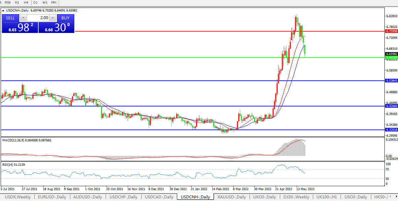This screenshot has height=201, width=398.
Task: Collapse the one-click trading panel triangle
Action: click(x=3, y=11)
